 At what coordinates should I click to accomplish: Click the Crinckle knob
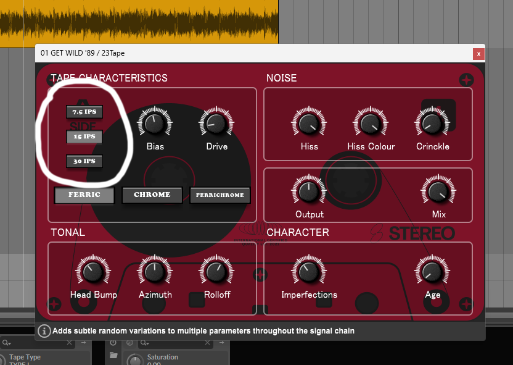tap(432, 124)
